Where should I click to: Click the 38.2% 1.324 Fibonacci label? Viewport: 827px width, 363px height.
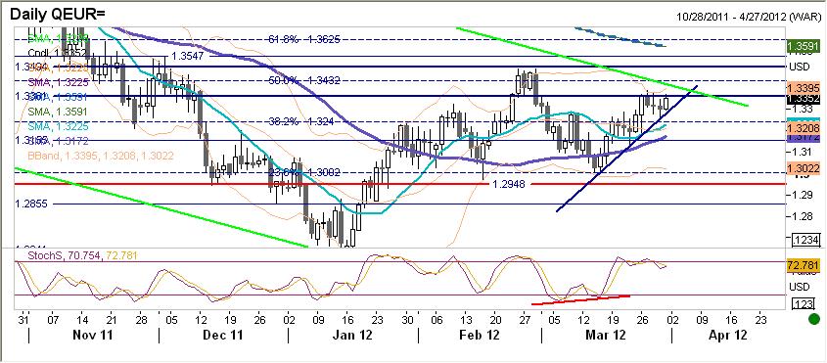point(300,120)
